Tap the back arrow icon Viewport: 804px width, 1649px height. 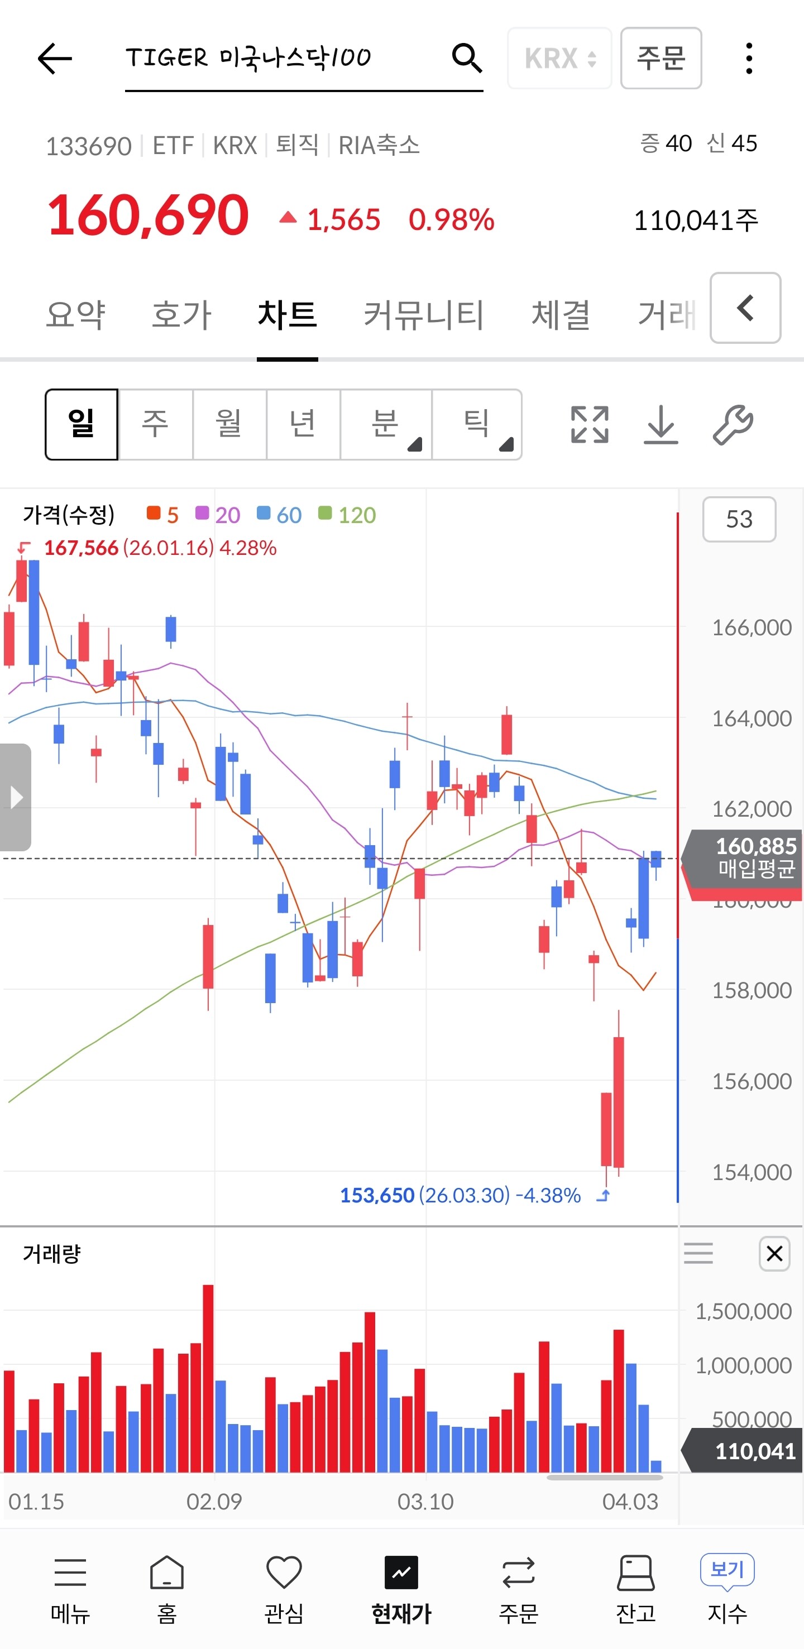55,59
